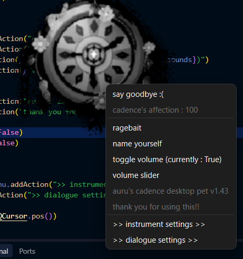The image size is (243, 259).
Task: Choose 'say goodbye :(' from the context menu
Action: pyautogui.click(x=171, y=95)
